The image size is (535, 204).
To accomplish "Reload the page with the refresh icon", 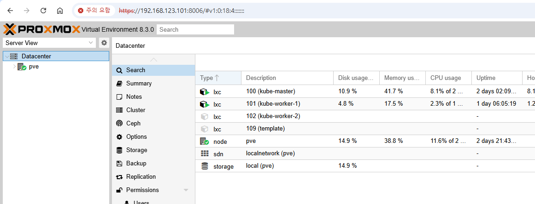I will pyautogui.click(x=43, y=11).
